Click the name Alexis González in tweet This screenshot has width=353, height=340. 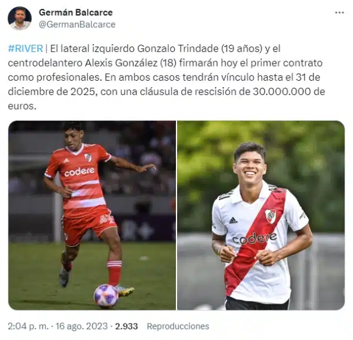click(121, 63)
